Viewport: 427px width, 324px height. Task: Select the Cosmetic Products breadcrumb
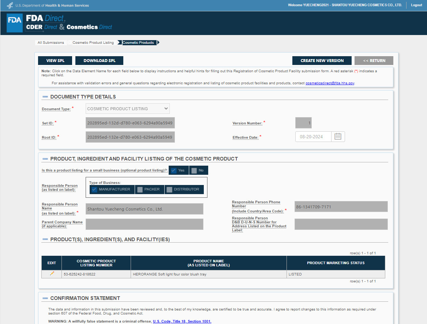[138, 42]
